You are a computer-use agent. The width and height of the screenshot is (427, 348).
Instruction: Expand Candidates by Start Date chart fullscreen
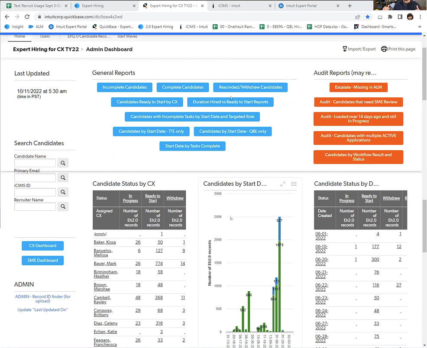(x=283, y=184)
